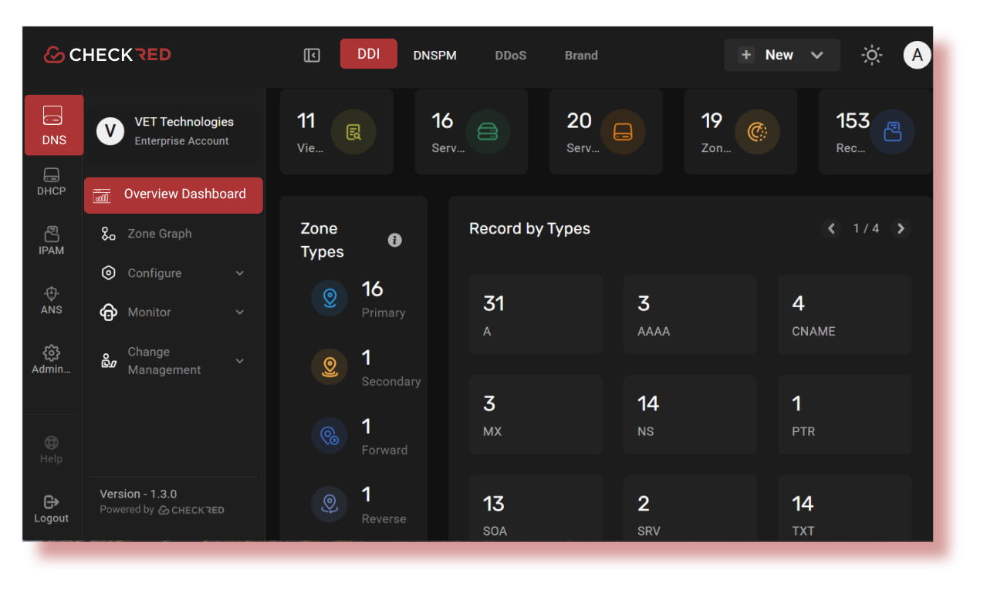Select the DNS module in the sidebar
The height and width of the screenshot is (601, 987).
[x=53, y=125]
